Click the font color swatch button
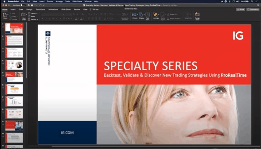The image size is (261, 149). (81, 19)
